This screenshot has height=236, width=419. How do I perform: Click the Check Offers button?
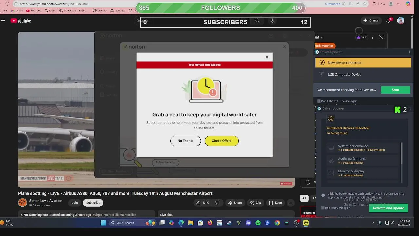[x=222, y=141]
